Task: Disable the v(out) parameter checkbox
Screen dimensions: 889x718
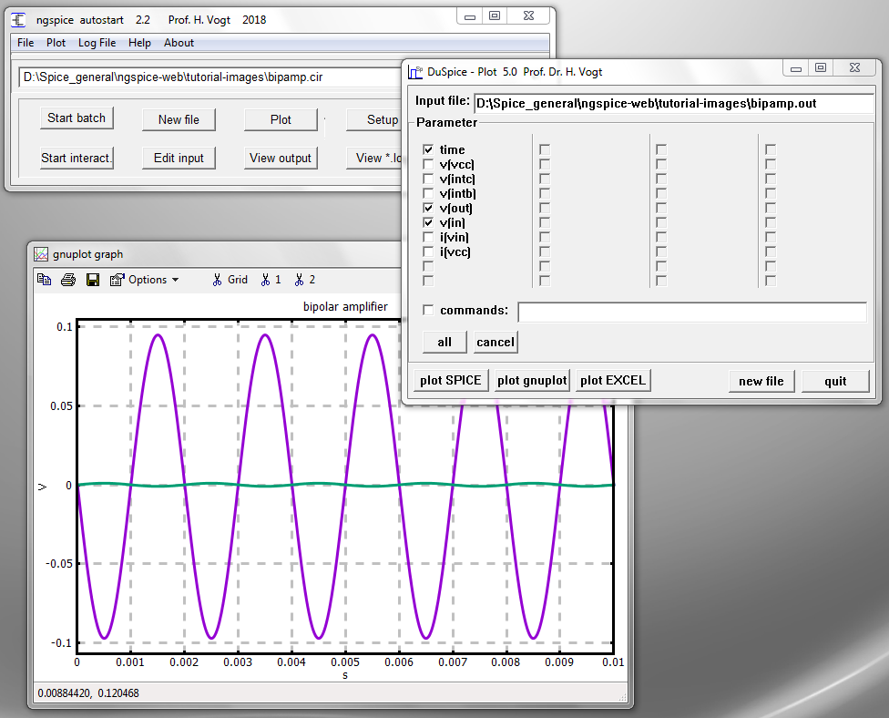Action: coord(428,208)
